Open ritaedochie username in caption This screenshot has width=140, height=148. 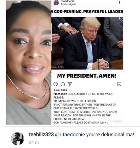point(60,94)
